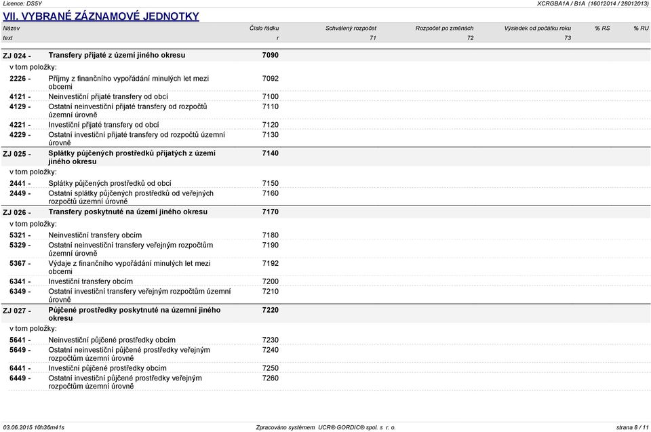Click the 'Název' column header
Image resolution: width=651 pixels, height=432 pixels.
[12, 28]
